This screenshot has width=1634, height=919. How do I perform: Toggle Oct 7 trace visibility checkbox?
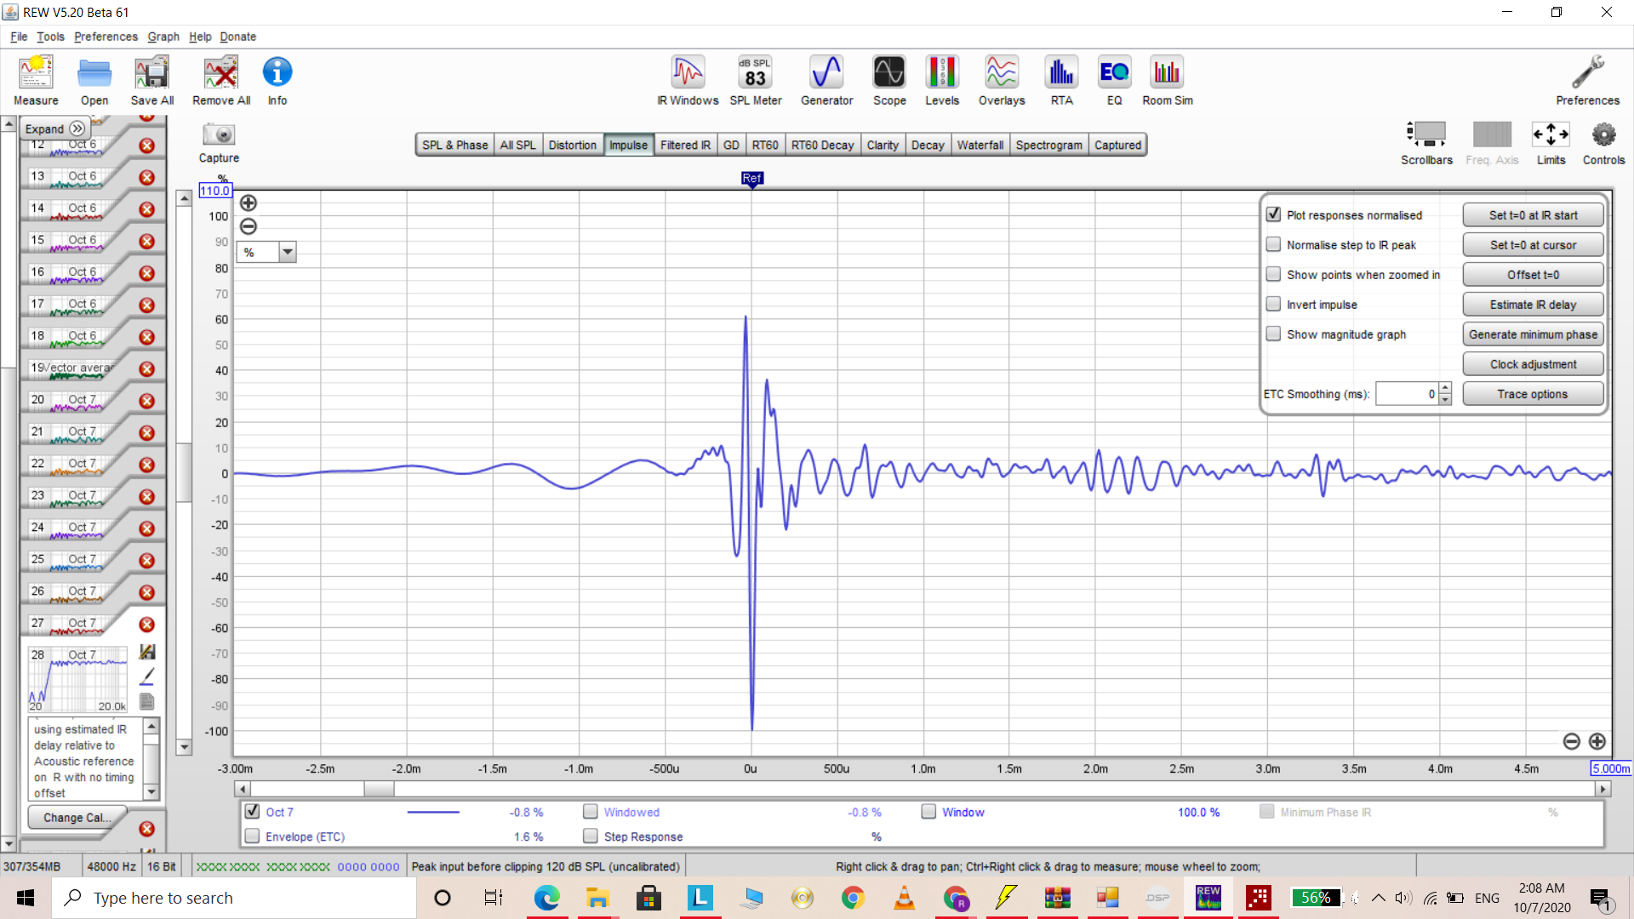click(252, 811)
